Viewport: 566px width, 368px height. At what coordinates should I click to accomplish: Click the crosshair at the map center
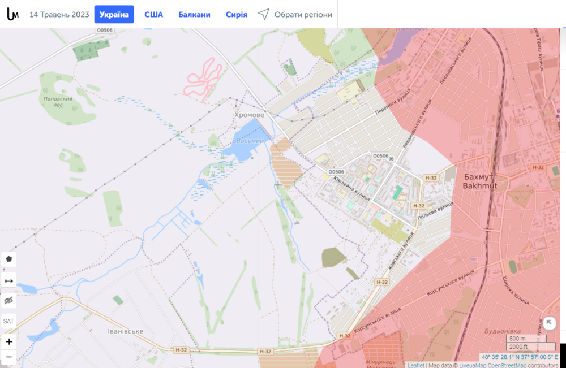click(x=278, y=185)
